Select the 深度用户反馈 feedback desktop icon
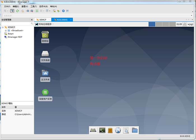Image resolution: width=196 pixels, height=140 pixels. coord(45,95)
